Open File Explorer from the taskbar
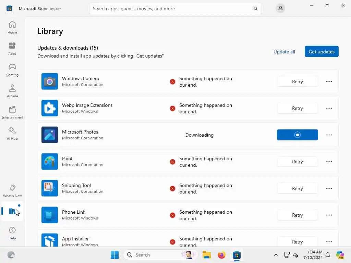Viewport: 351px width, 263px height. pyautogui.click(x=206, y=255)
